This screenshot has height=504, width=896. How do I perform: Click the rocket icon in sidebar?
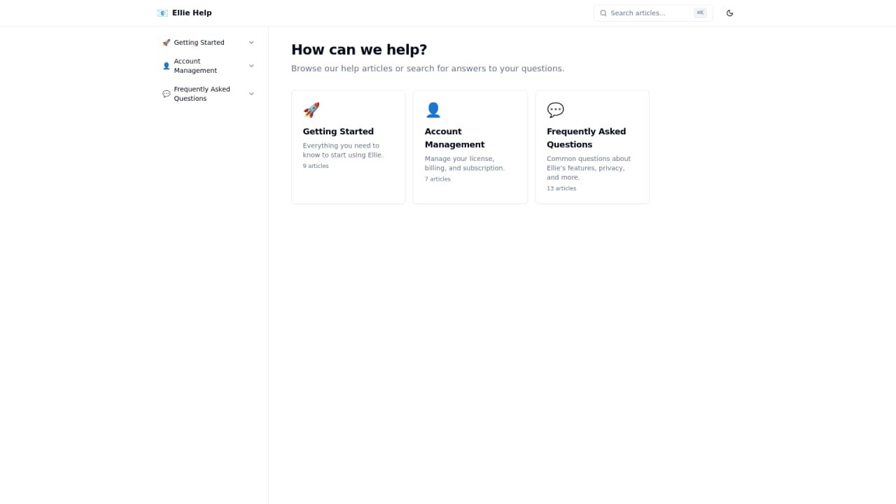(x=167, y=43)
